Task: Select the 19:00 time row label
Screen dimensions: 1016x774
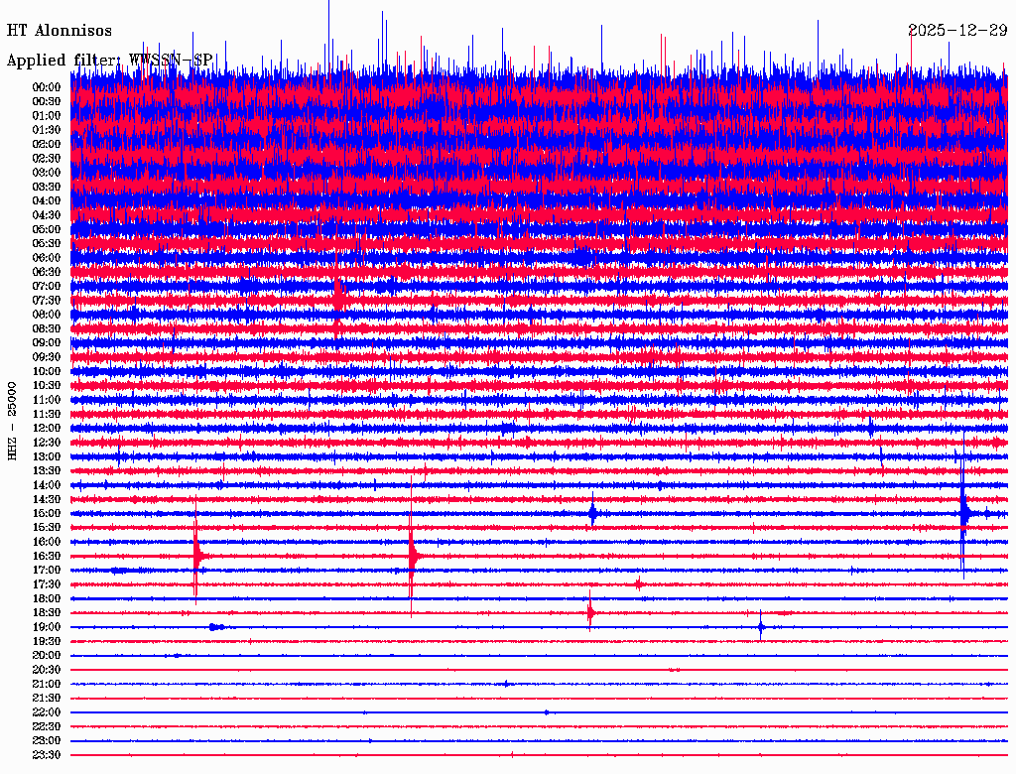Action: tap(47, 627)
